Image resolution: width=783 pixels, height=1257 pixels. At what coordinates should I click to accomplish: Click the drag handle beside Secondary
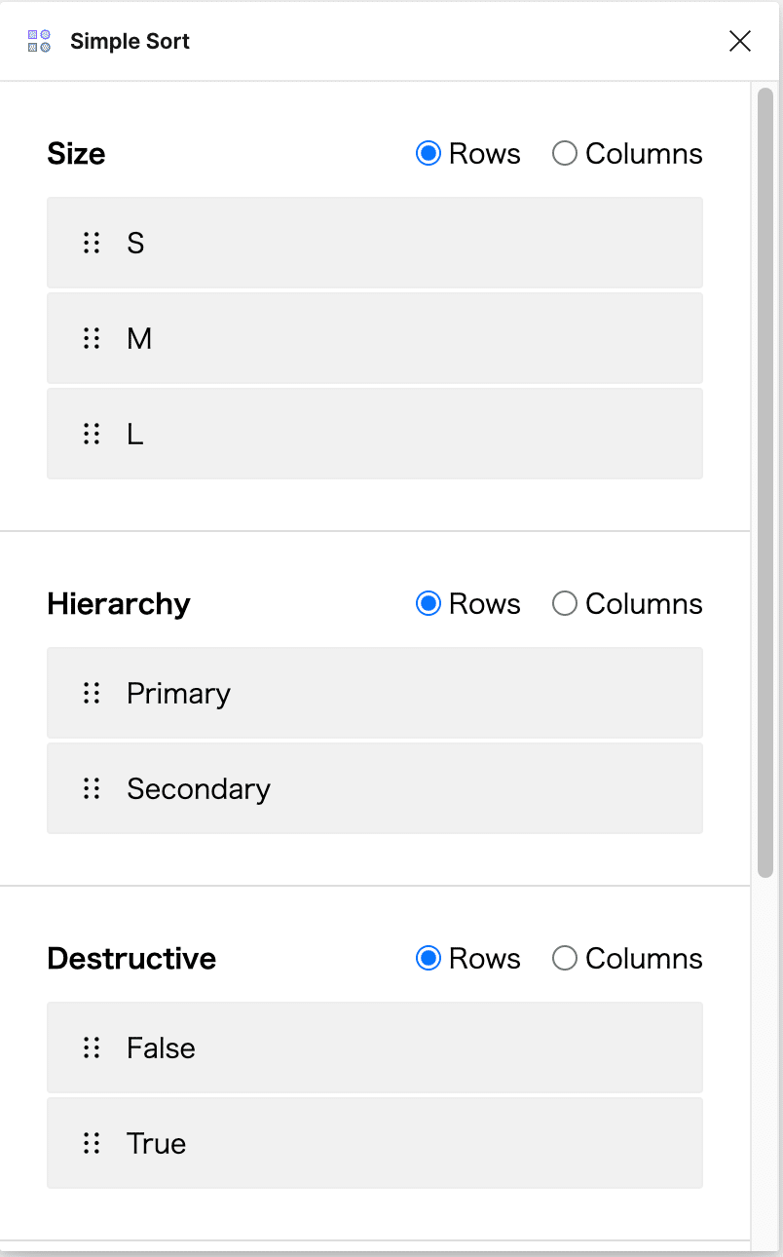[x=92, y=788]
